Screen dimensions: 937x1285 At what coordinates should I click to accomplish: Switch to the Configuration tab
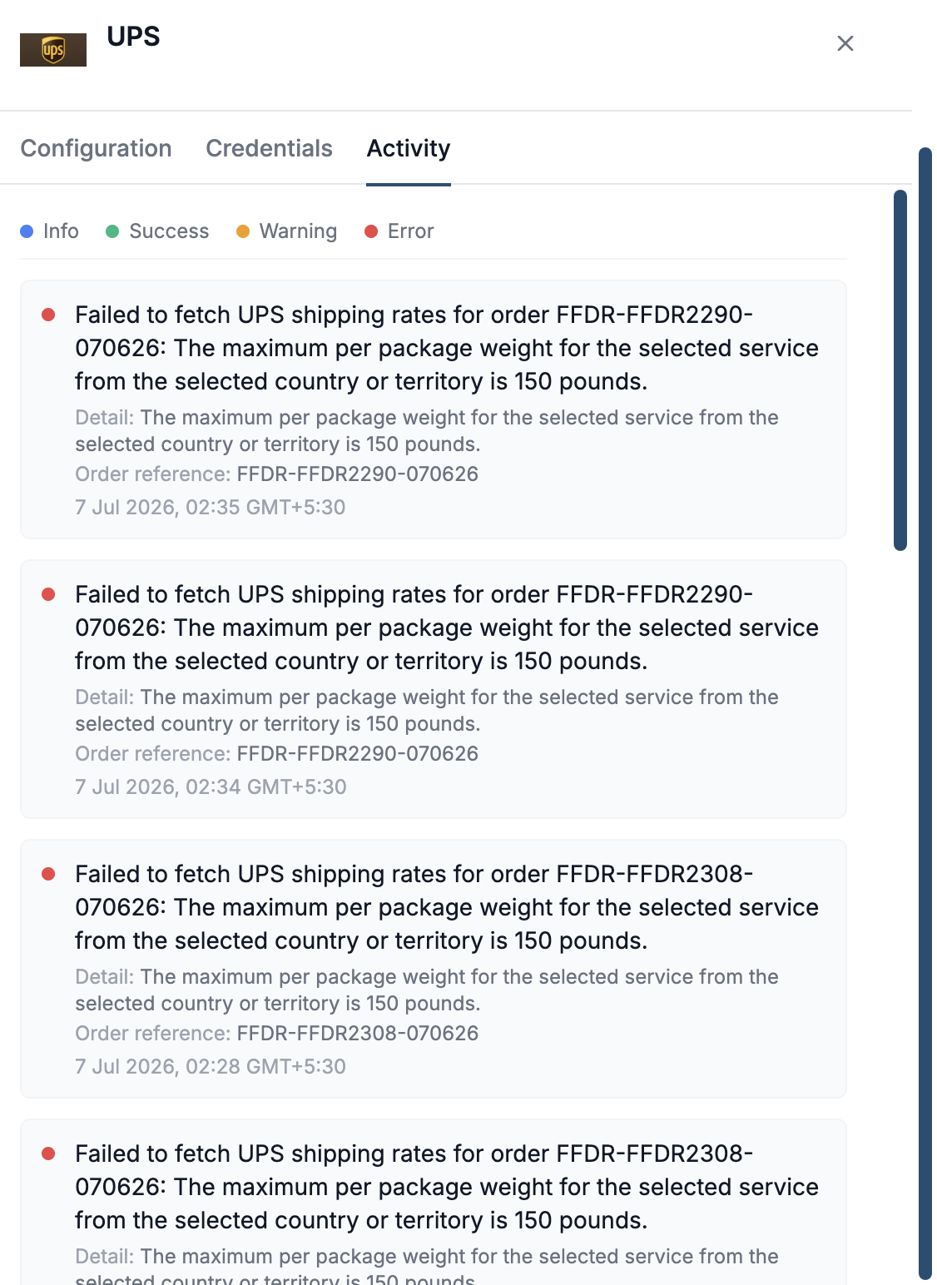tap(96, 148)
